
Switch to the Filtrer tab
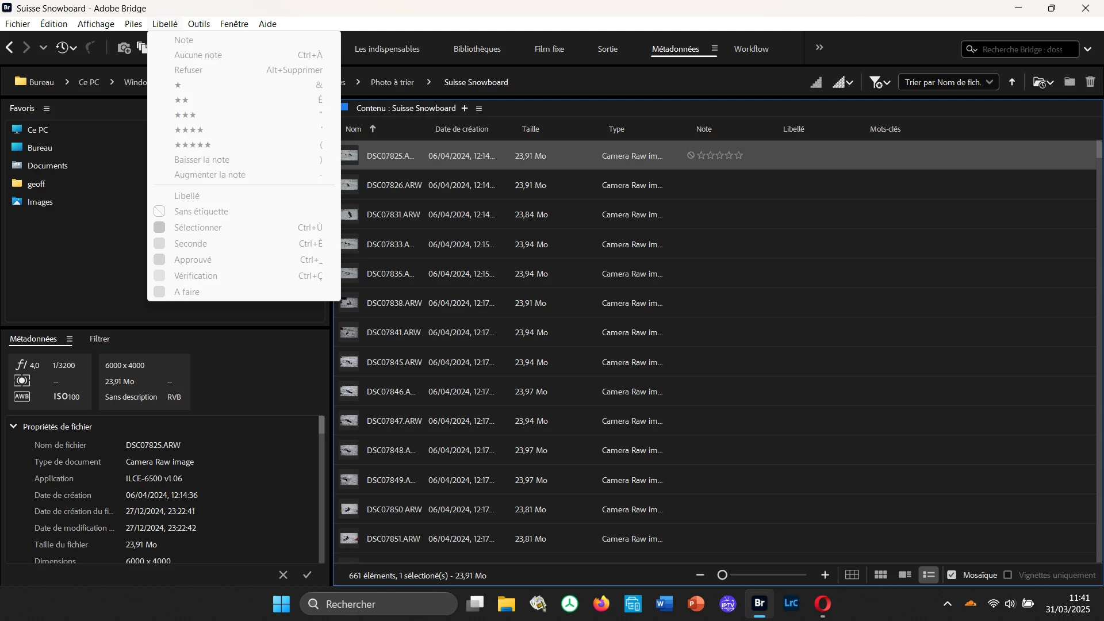point(99,339)
